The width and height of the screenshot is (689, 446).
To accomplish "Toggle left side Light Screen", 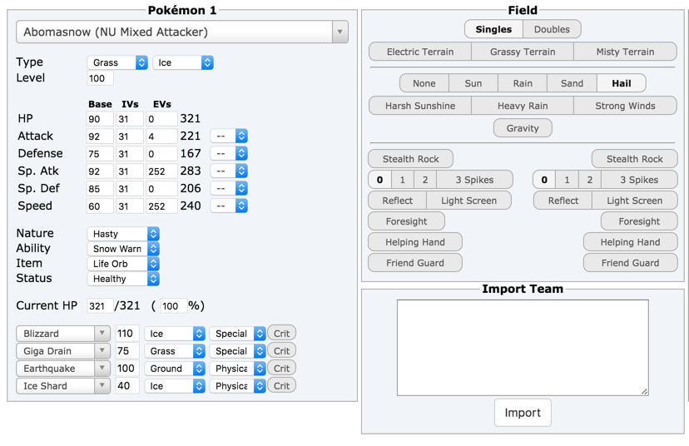I will coord(468,201).
